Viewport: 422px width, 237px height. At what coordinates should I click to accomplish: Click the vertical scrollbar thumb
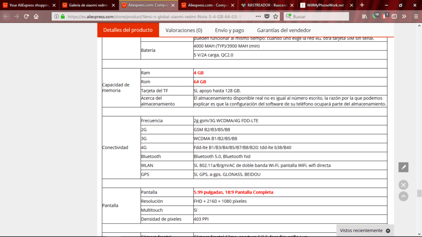tap(419, 193)
